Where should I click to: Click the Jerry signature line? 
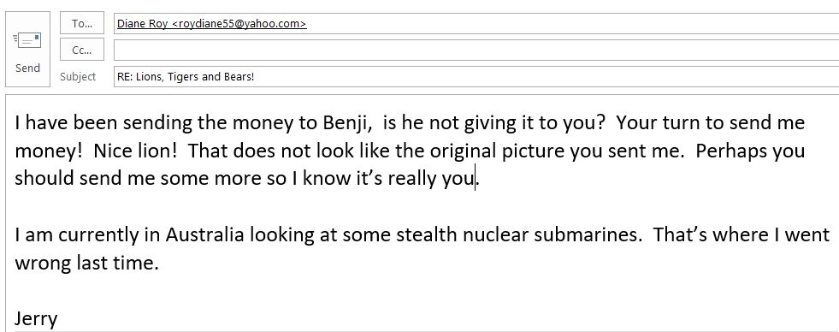tap(36, 318)
